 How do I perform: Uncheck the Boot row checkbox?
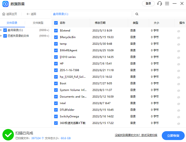pyautogui.click(x=56, y=83)
